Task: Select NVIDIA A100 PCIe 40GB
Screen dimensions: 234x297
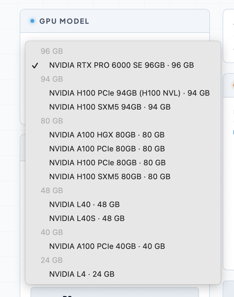Action: 107,246
